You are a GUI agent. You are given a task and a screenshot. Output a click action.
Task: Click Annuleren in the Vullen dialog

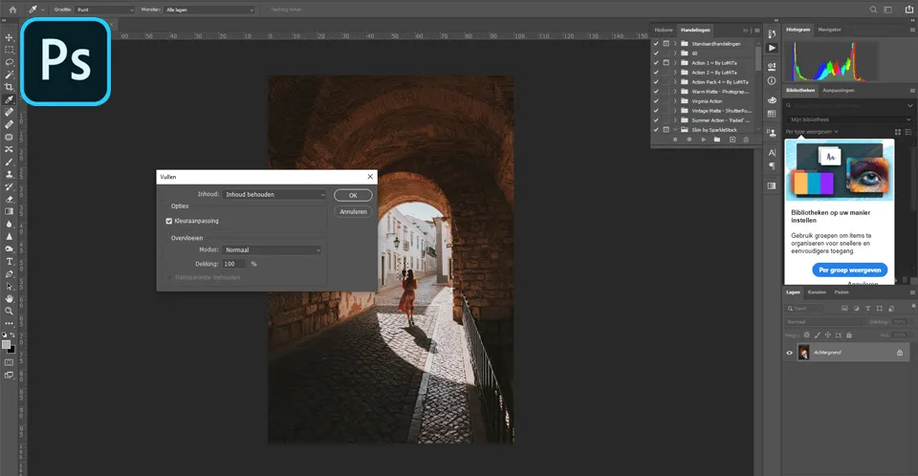click(x=353, y=212)
